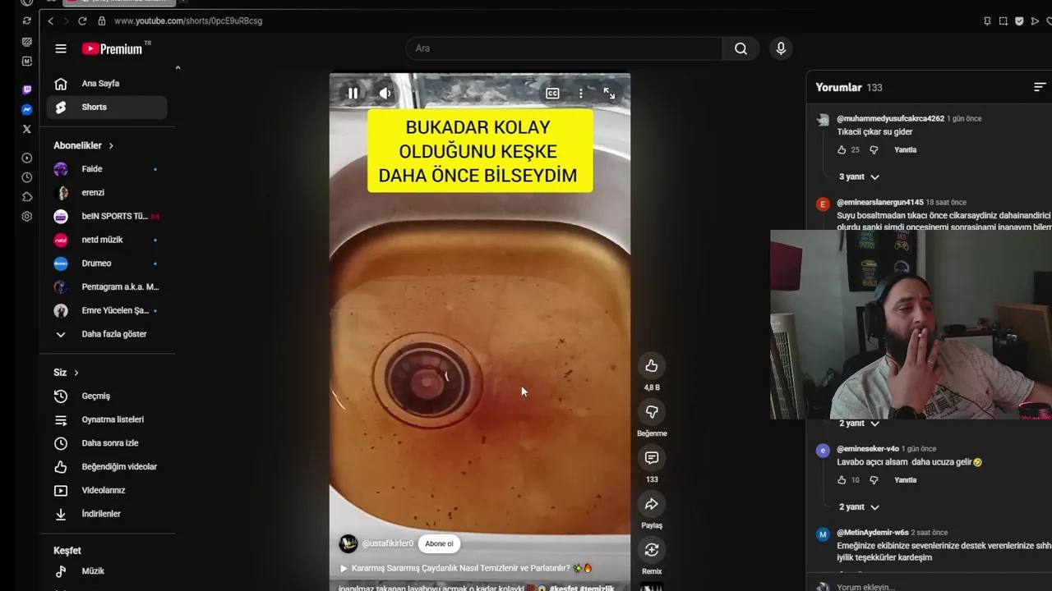Click the site lock icon in address bar
Screen dimensions: 1052x591
pos(101,21)
